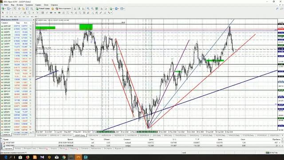
Task: Open dropdown arrow next to Profiles
Action: [x=11, y=8]
